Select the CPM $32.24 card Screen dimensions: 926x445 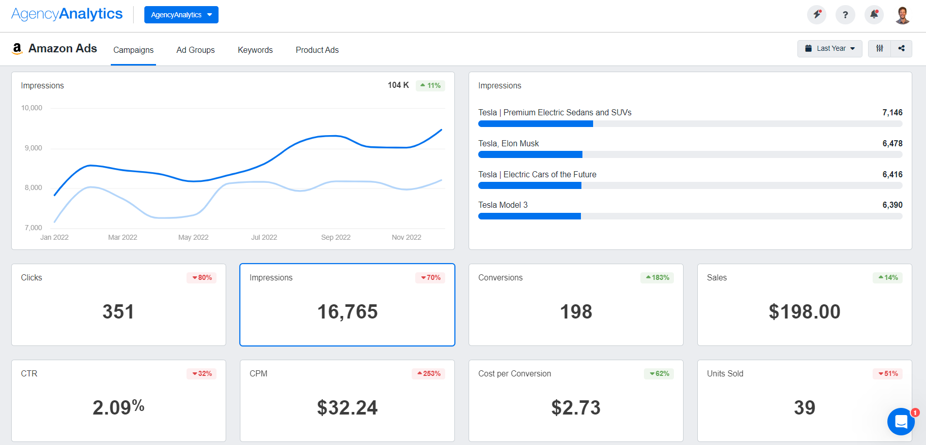coord(347,401)
